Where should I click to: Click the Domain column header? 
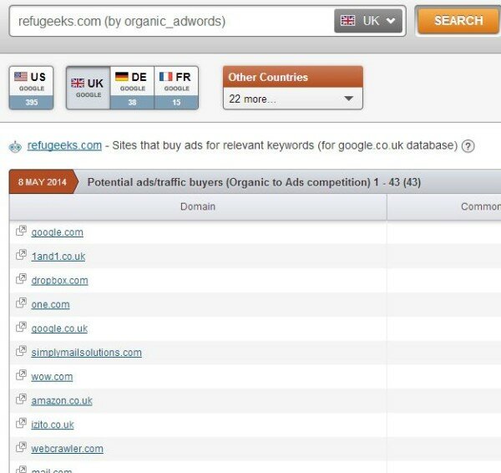198,206
